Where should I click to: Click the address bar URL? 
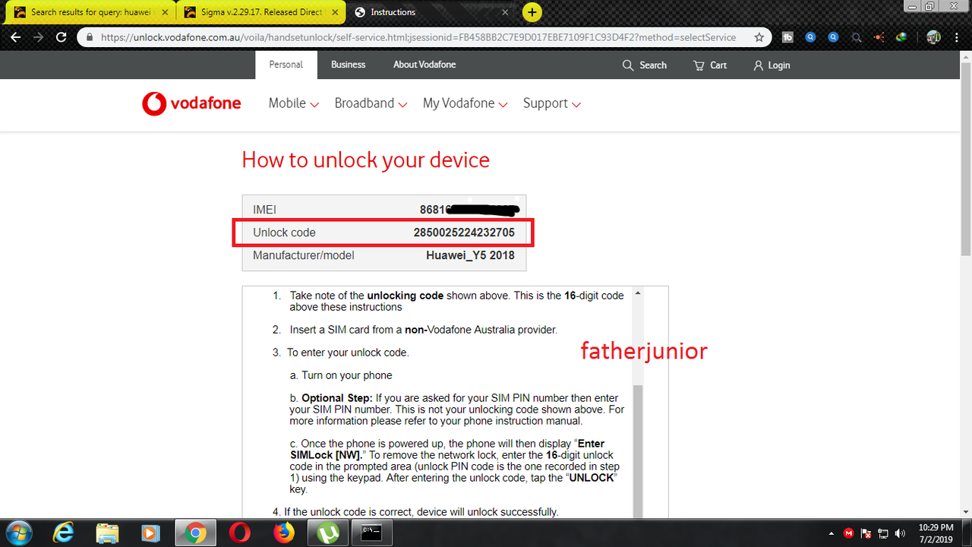tap(418, 36)
